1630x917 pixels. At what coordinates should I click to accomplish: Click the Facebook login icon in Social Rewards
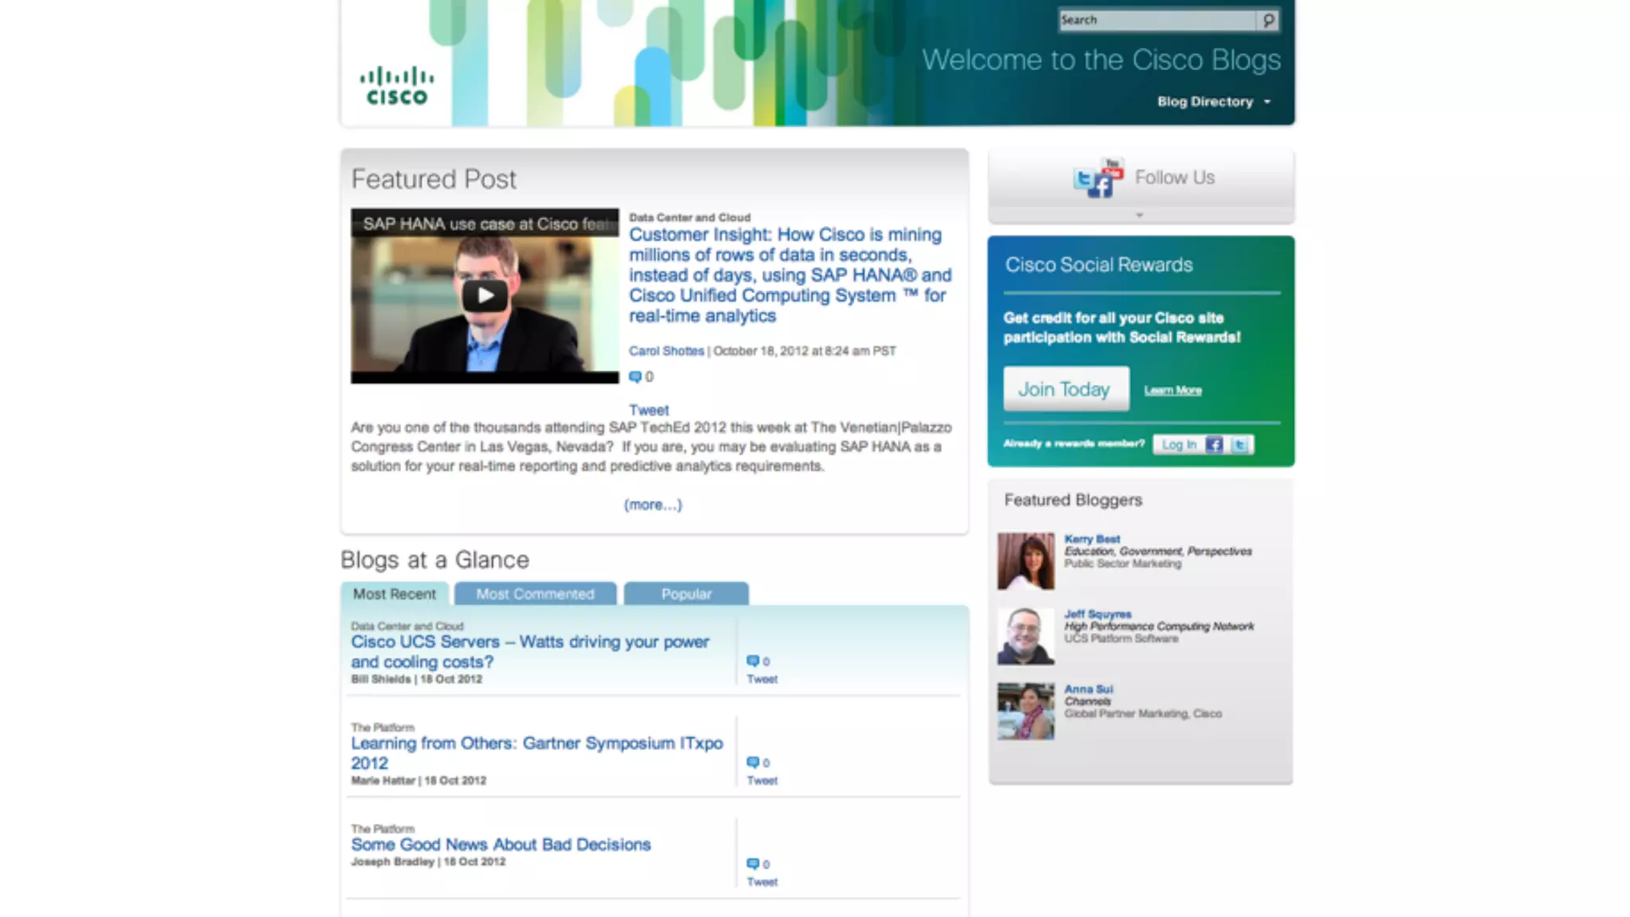pos(1214,445)
